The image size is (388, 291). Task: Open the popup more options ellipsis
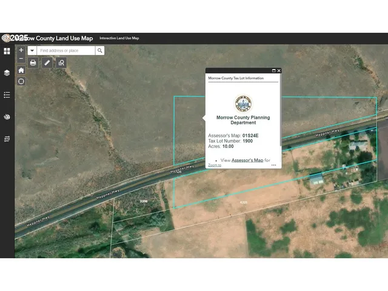274,165
